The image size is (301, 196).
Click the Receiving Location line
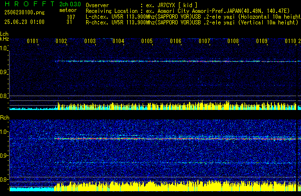(188, 11)
